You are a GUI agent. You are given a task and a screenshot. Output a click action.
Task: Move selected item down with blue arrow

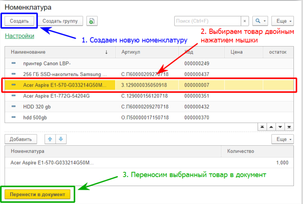click(61, 139)
